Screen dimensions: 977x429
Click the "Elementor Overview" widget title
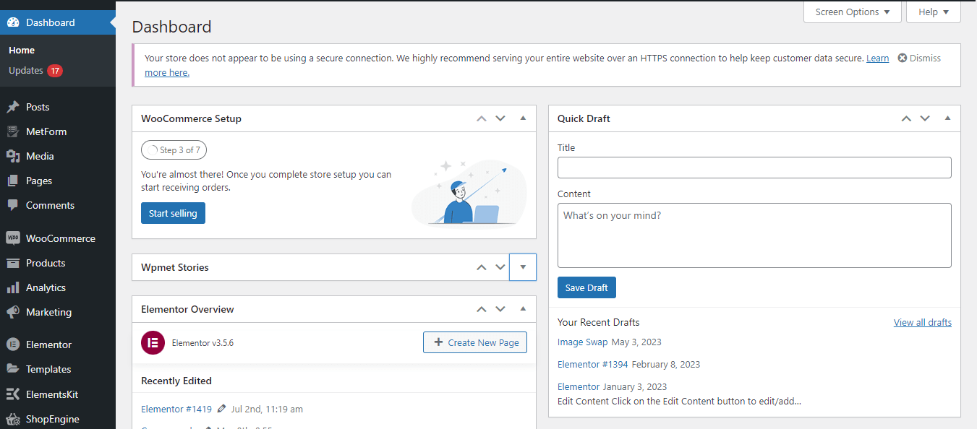click(188, 309)
